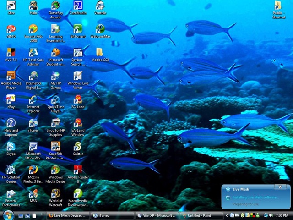293x220 pixels.
Task: Open Encarta Kids 2008 icon
Action: [x=33, y=33]
